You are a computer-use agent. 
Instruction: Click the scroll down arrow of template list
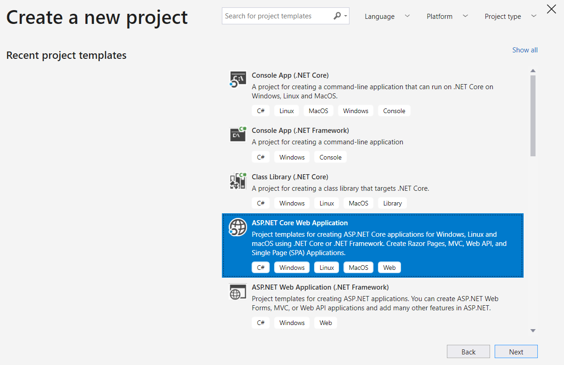pyautogui.click(x=533, y=331)
